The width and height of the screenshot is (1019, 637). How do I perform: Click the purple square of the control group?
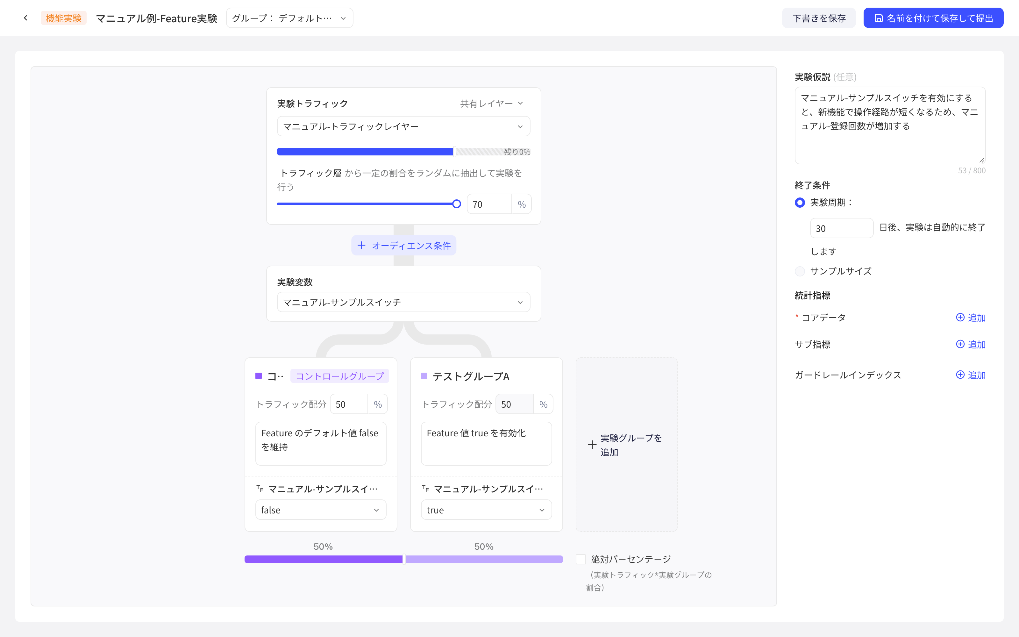(259, 376)
